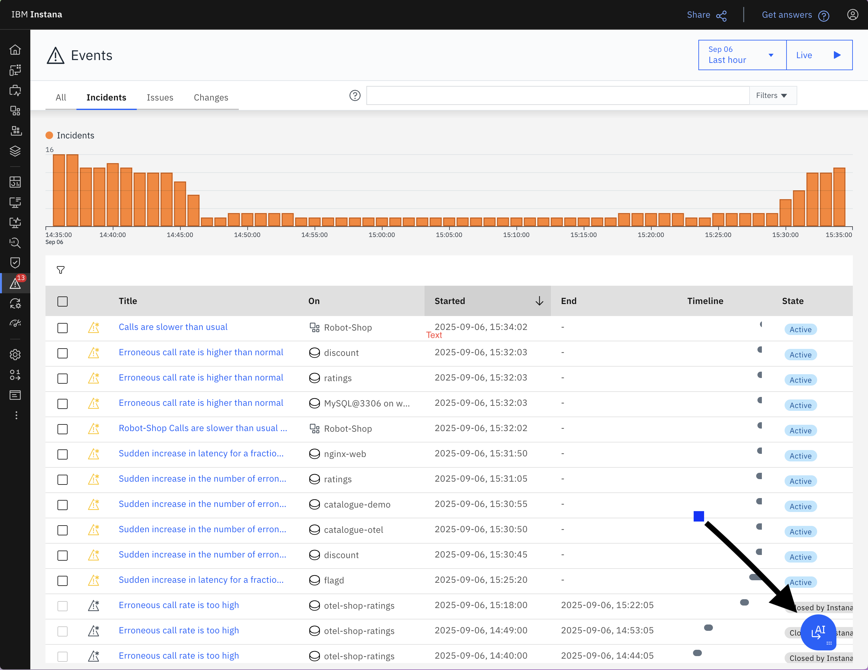The image size is (868, 670).
Task: Click the State column header
Action: pos(793,301)
